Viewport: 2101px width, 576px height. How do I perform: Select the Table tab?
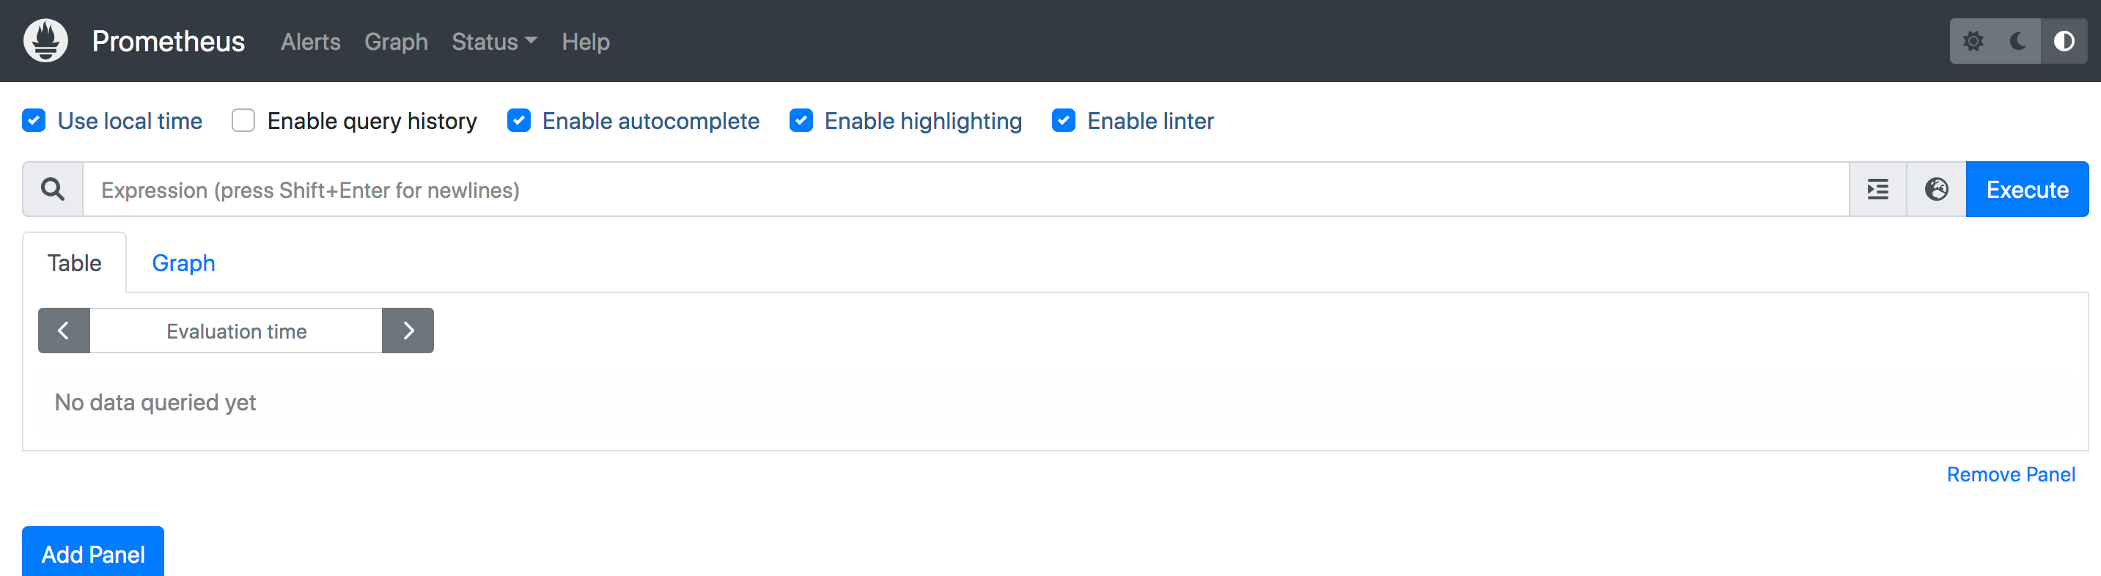[x=74, y=262]
